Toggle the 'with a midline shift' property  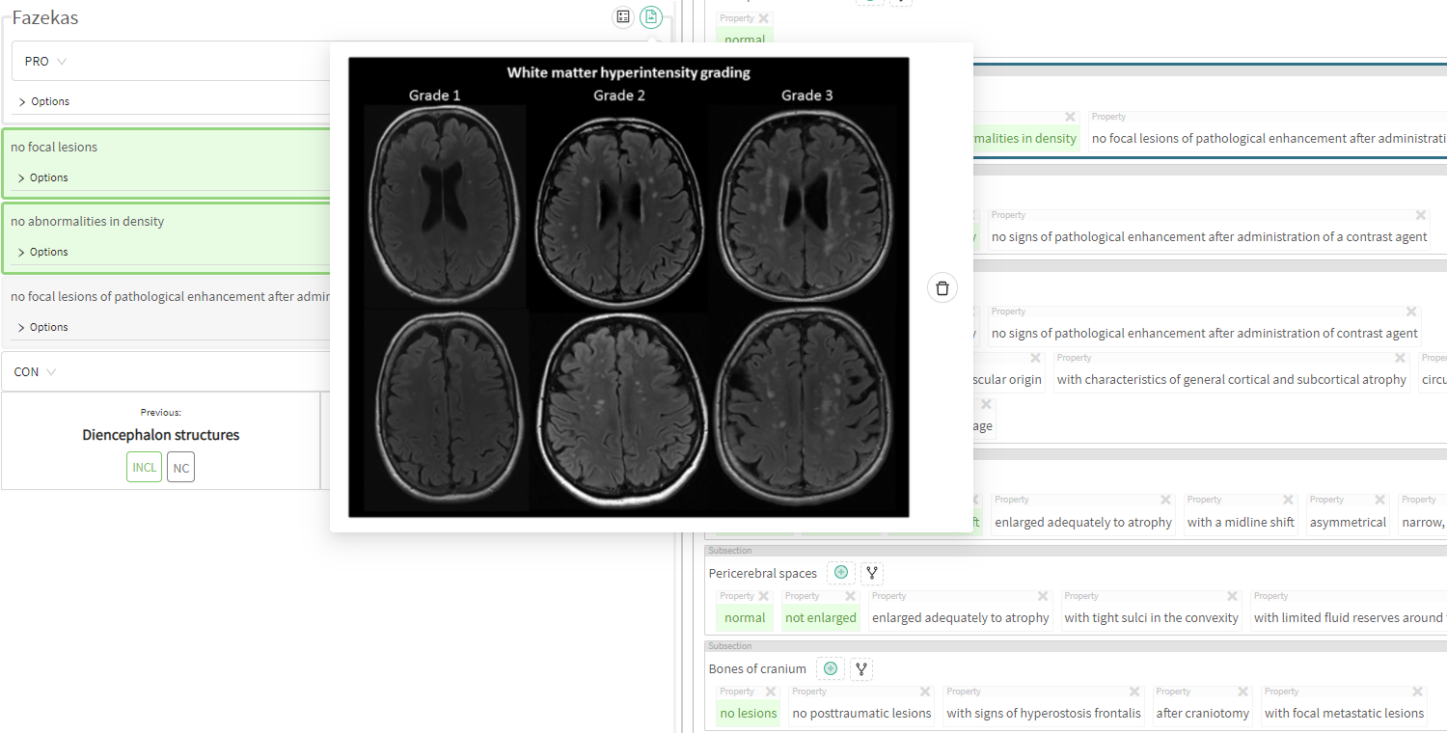[1241, 522]
